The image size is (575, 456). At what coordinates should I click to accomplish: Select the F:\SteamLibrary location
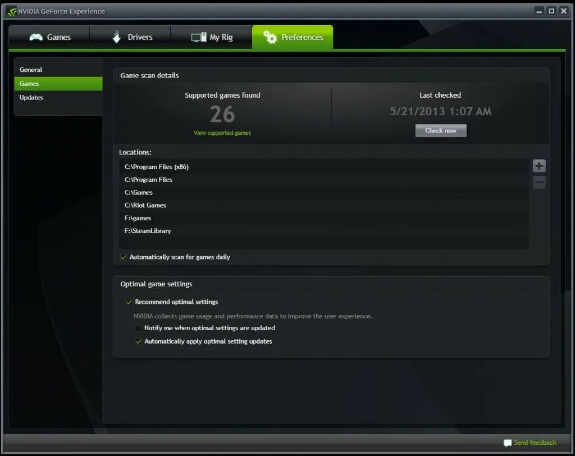324,231
